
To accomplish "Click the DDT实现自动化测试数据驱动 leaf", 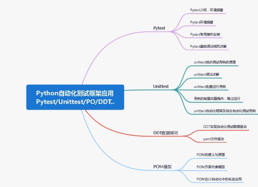I will (x=225, y=127).
